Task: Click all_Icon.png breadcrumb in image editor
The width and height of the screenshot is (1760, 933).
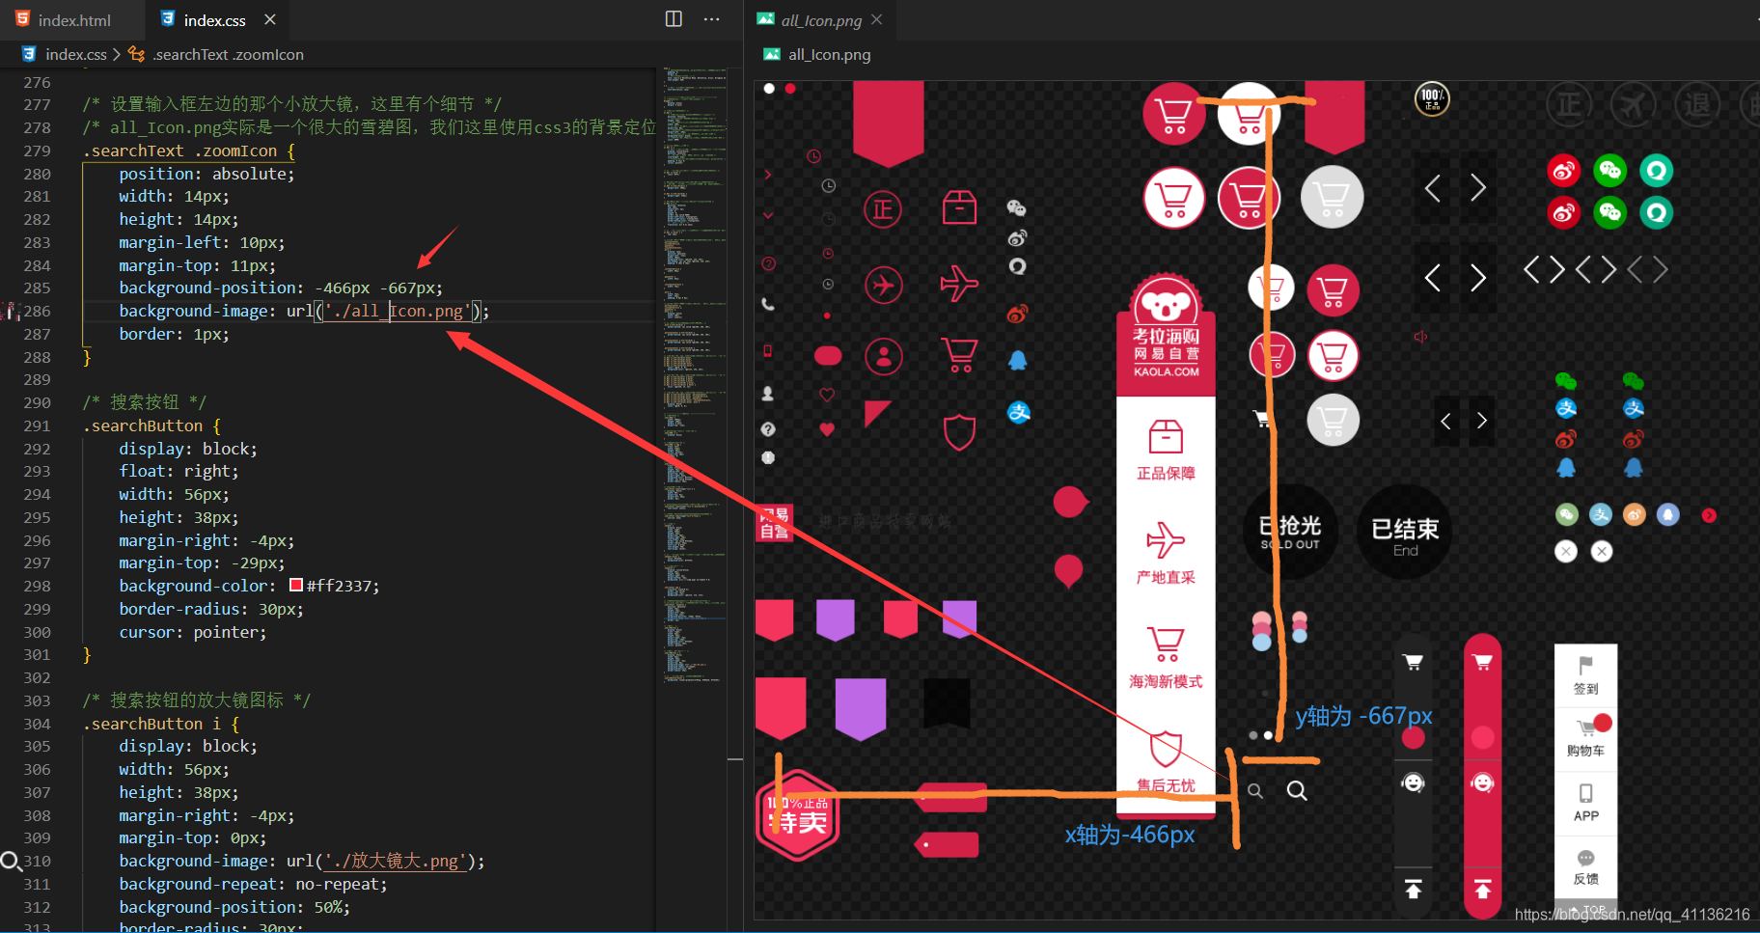Action: point(829,54)
